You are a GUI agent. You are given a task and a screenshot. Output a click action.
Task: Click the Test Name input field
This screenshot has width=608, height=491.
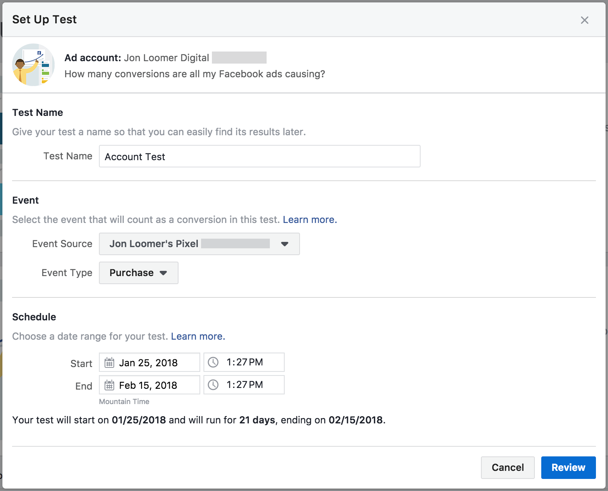tap(260, 156)
